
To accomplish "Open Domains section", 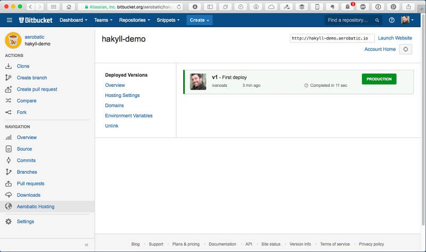I will [114, 105].
